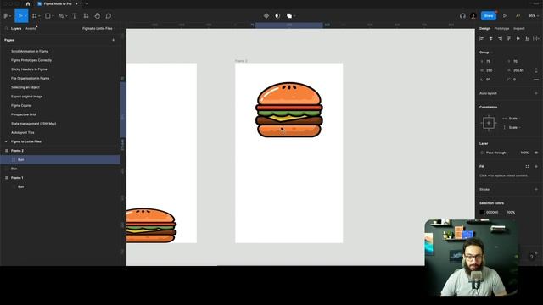Select the Text tool
Viewport: 543px width, 305px height.
pos(74,16)
